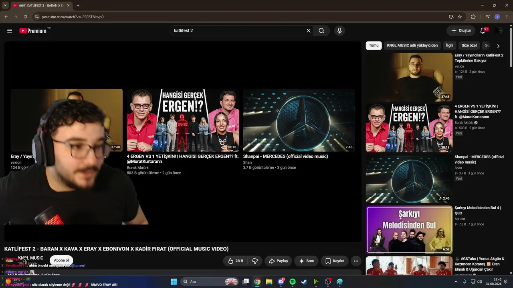
Task: Visit Burak Aktürk channel in sidebar
Action: point(464,123)
